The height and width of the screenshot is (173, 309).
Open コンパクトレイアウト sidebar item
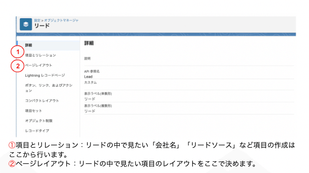pyautogui.click(x=42, y=101)
